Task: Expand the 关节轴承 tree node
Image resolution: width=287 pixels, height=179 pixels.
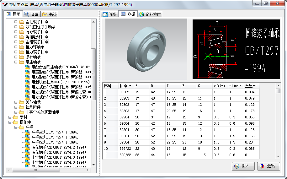Action: point(16,102)
